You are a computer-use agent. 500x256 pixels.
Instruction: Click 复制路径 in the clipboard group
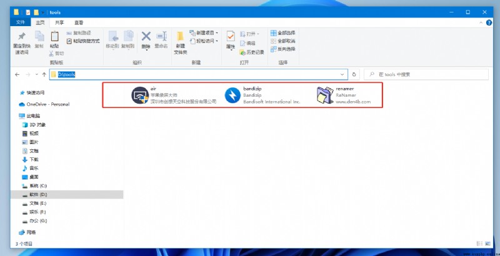79,33
